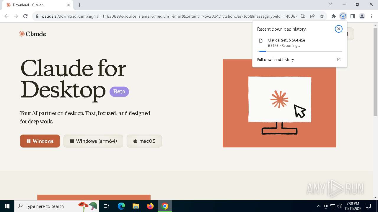378x212 pixels.
Task: Open network status tray icon
Action: tap(333, 206)
